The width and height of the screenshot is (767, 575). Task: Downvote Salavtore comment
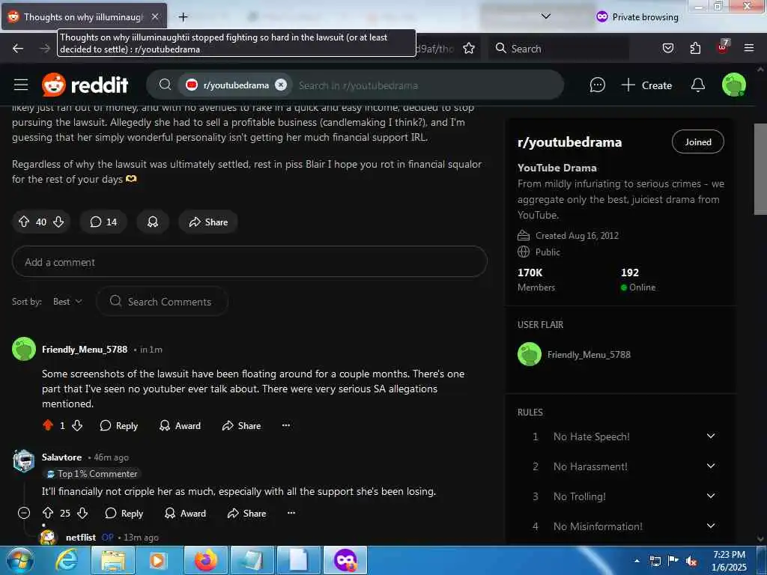tap(82, 513)
